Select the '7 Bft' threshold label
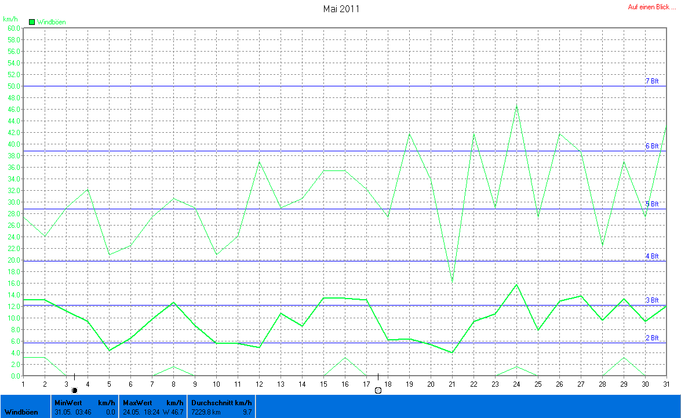This screenshot has height=418, width=681. (652, 81)
